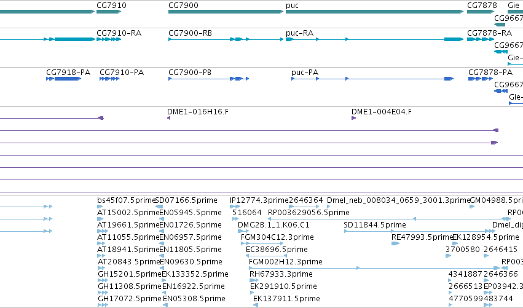523x308 pixels.
Task: Select the CG7878 gene bar
Action: coord(479,12)
